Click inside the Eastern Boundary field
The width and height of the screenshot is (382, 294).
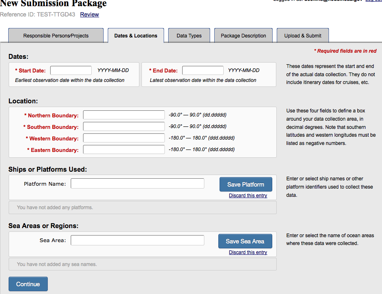[124, 150]
